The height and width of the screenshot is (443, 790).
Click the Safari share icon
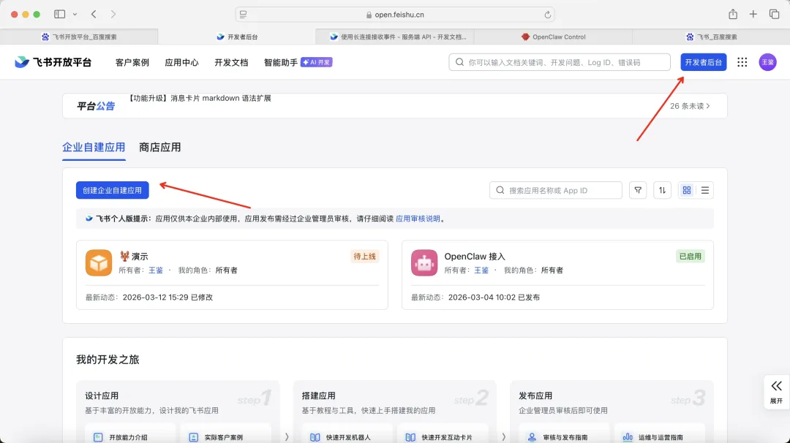(x=732, y=14)
